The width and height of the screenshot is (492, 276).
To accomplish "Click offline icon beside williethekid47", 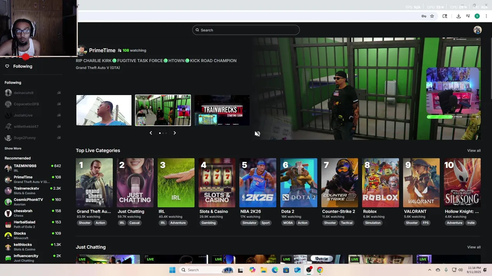I will [x=59, y=127].
